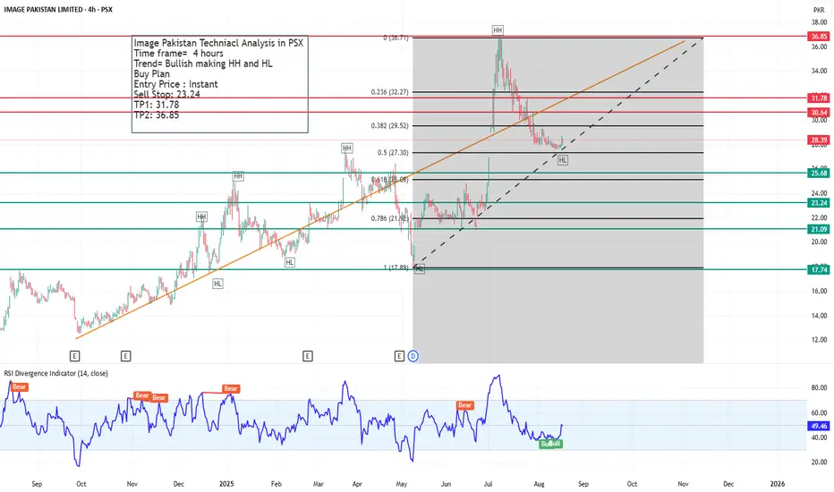
Task: Click the green 21.09 price label
Action: tap(819, 229)
